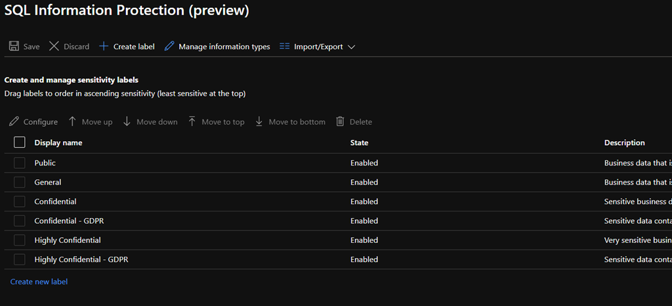Image resolution: width=672 pixels, height=306 pixels.
Task: Click the Save floppy disk icon
Action: [14, 47]
